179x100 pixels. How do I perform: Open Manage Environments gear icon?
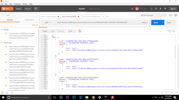176,15
